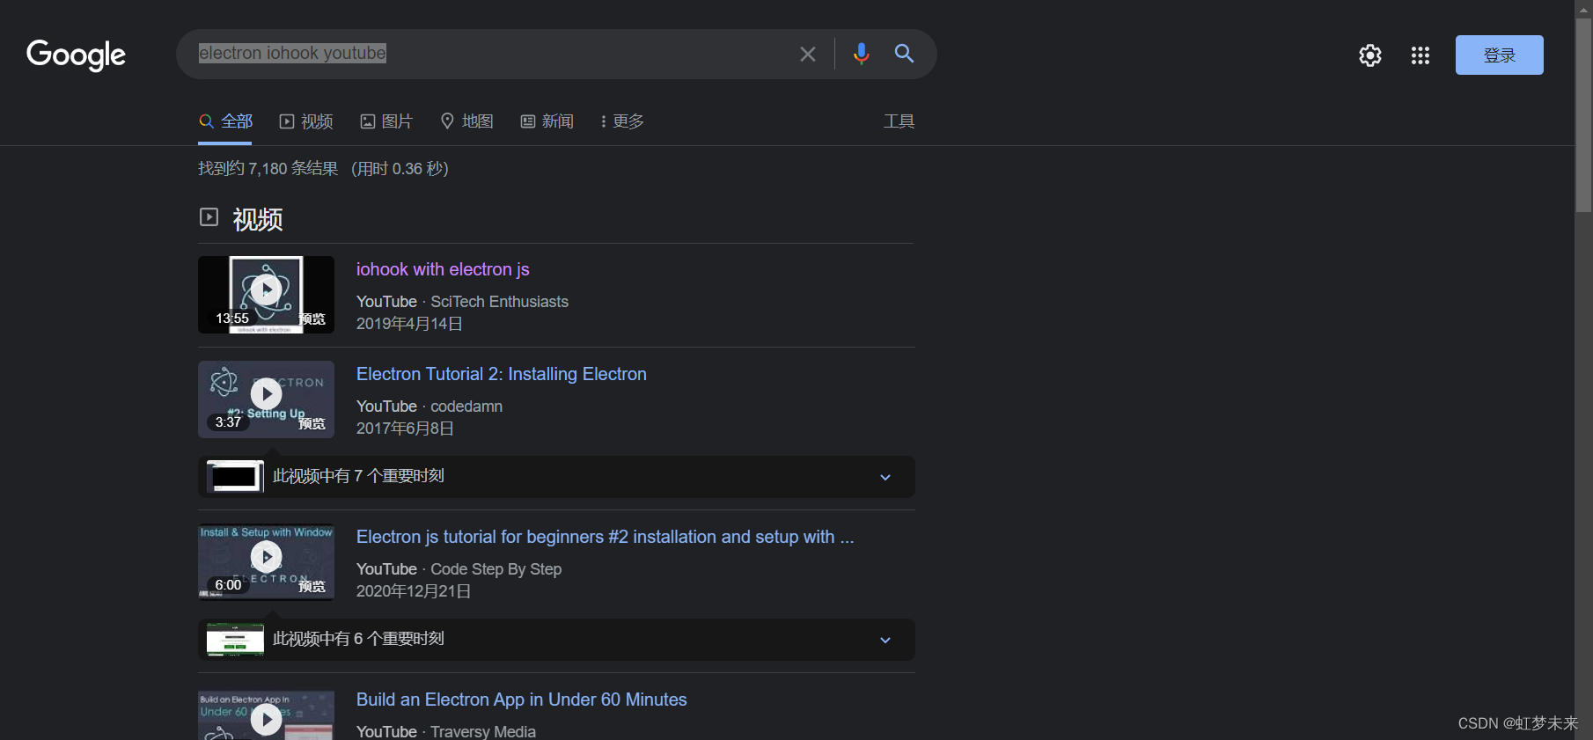Open the 更多 menu
Image resolution: width=1593 pixels, height=740 pixels.
point(621,121)
